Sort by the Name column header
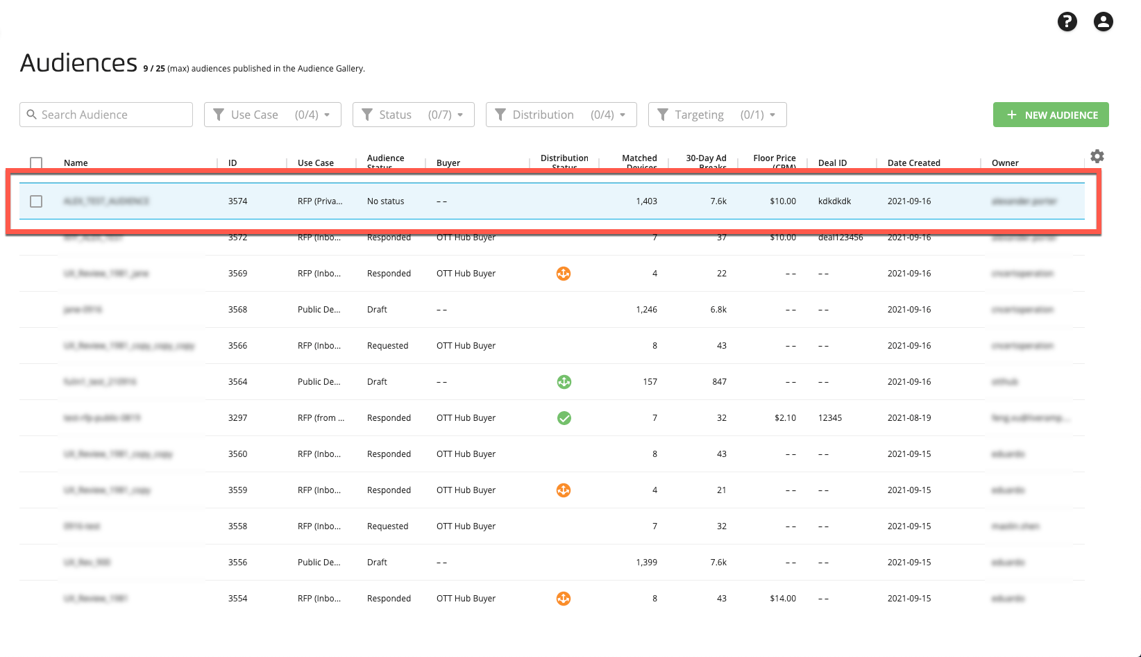This screenshot has width=1141, height=657. point(76,163)
